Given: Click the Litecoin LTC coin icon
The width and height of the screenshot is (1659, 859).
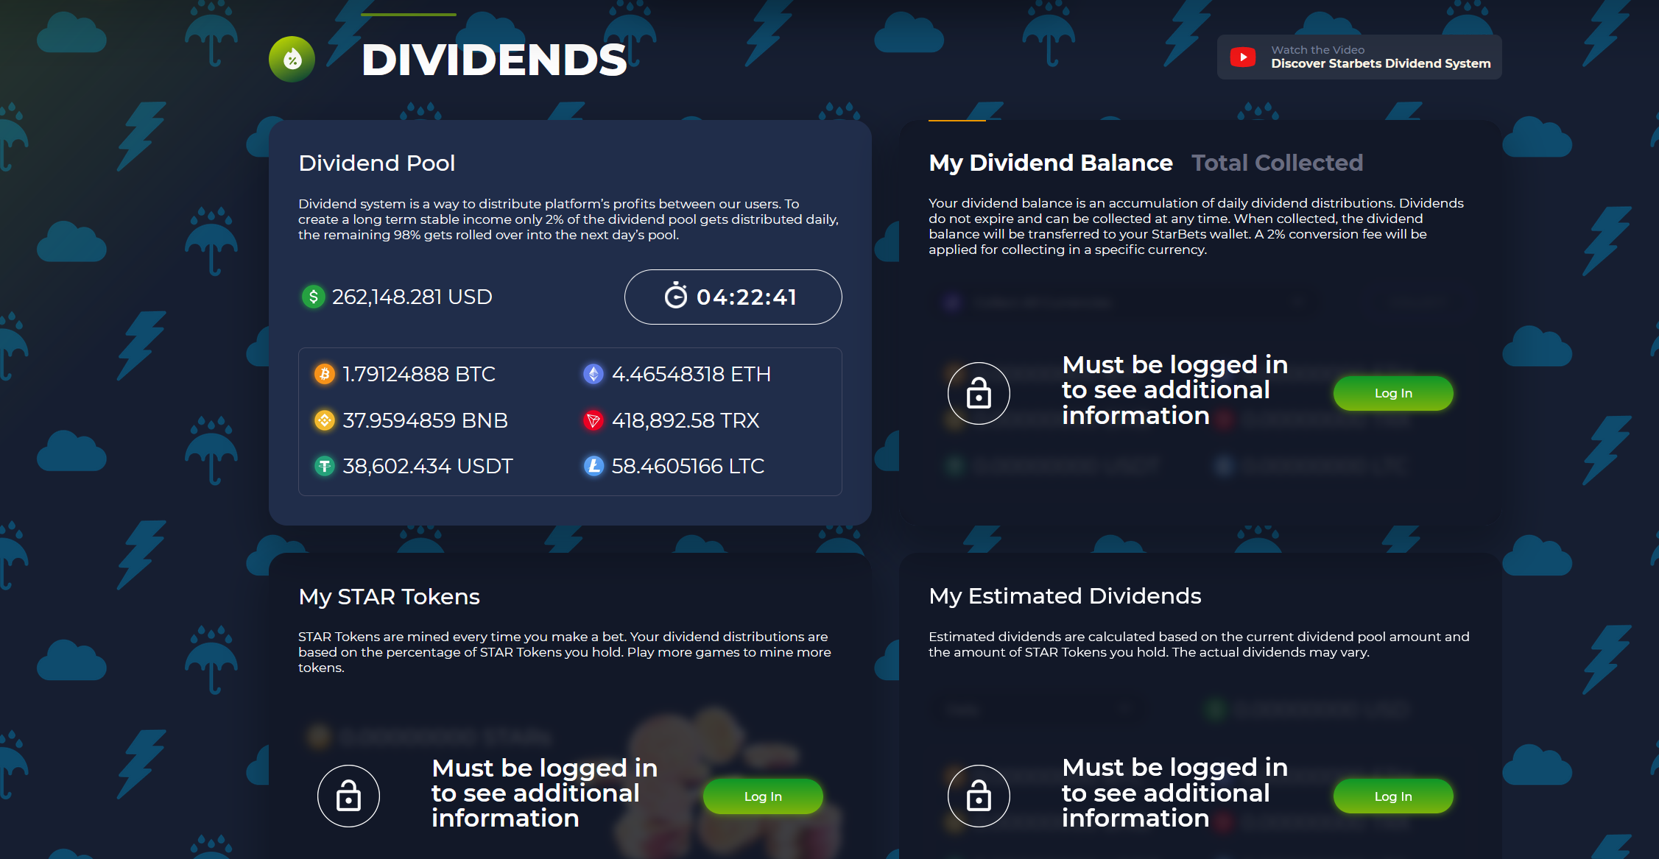Looking at the screenshot, I should tap(593, 466).
